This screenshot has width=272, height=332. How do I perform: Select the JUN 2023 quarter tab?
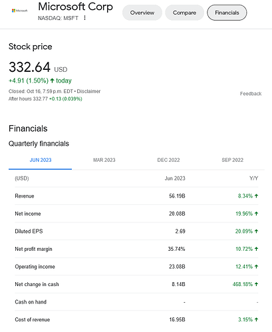(41, 160)
